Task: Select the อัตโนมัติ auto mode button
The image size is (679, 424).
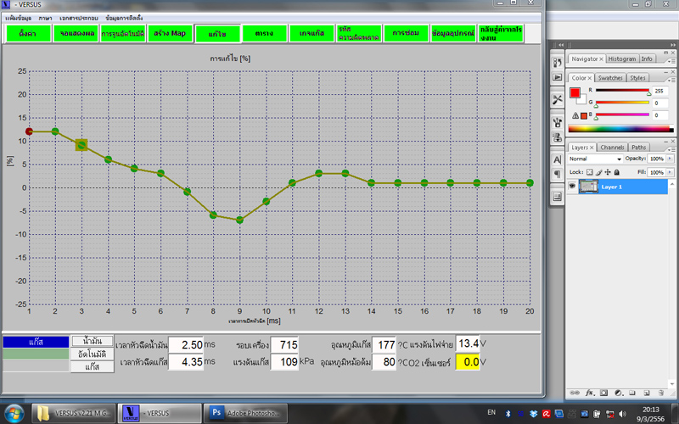Action: [x=93, y=354]
